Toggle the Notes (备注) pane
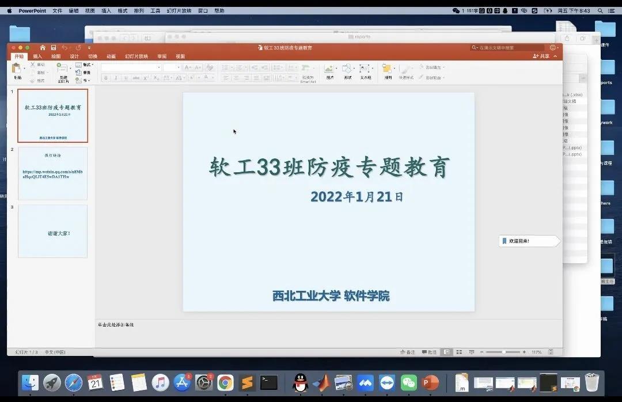Screen dimensions: 622x402 click(x=407, y=352)
